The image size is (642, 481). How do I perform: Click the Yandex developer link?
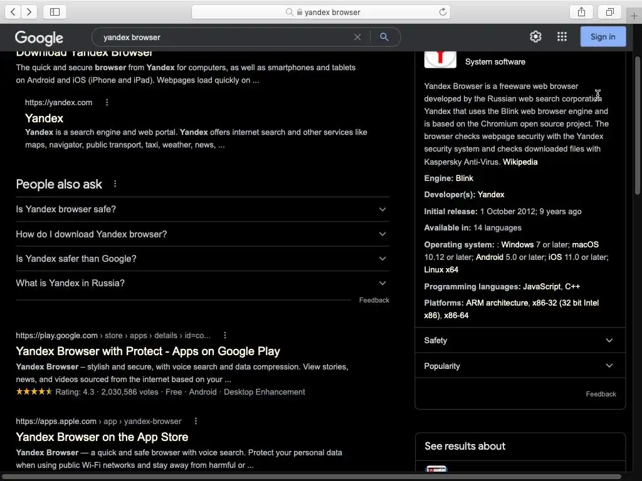[x=491, y=195]
